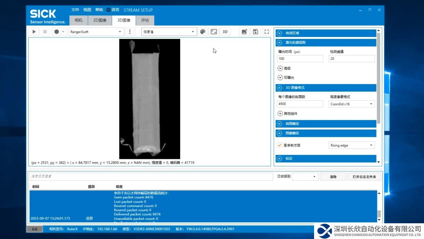The width and height of the screenshot is (424, 239).
Task: Click the add image icon
Action: 244,32
